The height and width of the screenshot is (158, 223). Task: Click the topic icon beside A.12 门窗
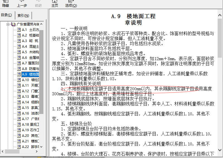[x=19, y=91]
